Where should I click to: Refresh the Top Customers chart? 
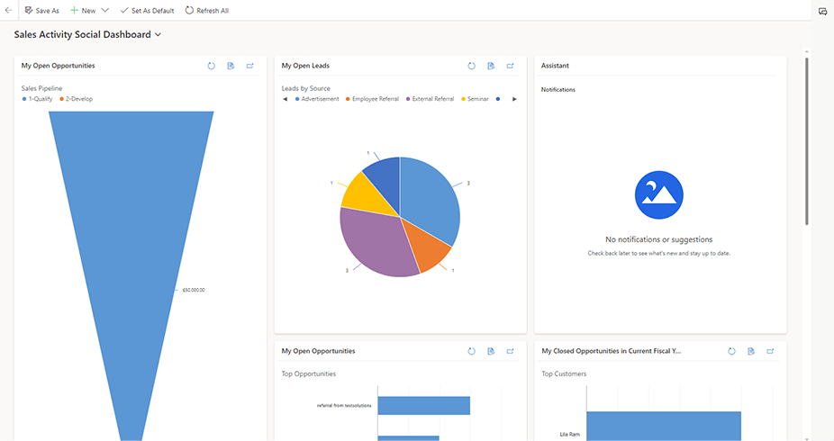click(731, 351)
